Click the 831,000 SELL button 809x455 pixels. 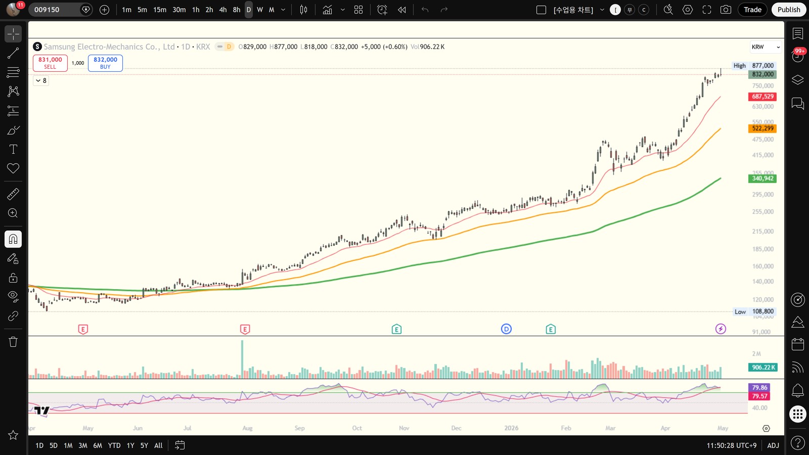click(x=50, y=63)
